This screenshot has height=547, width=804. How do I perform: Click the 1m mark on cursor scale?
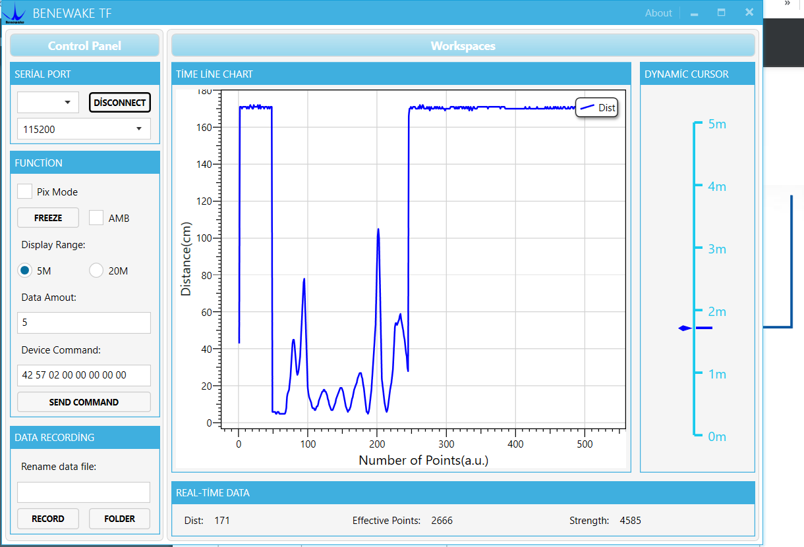tap(717, 374)
